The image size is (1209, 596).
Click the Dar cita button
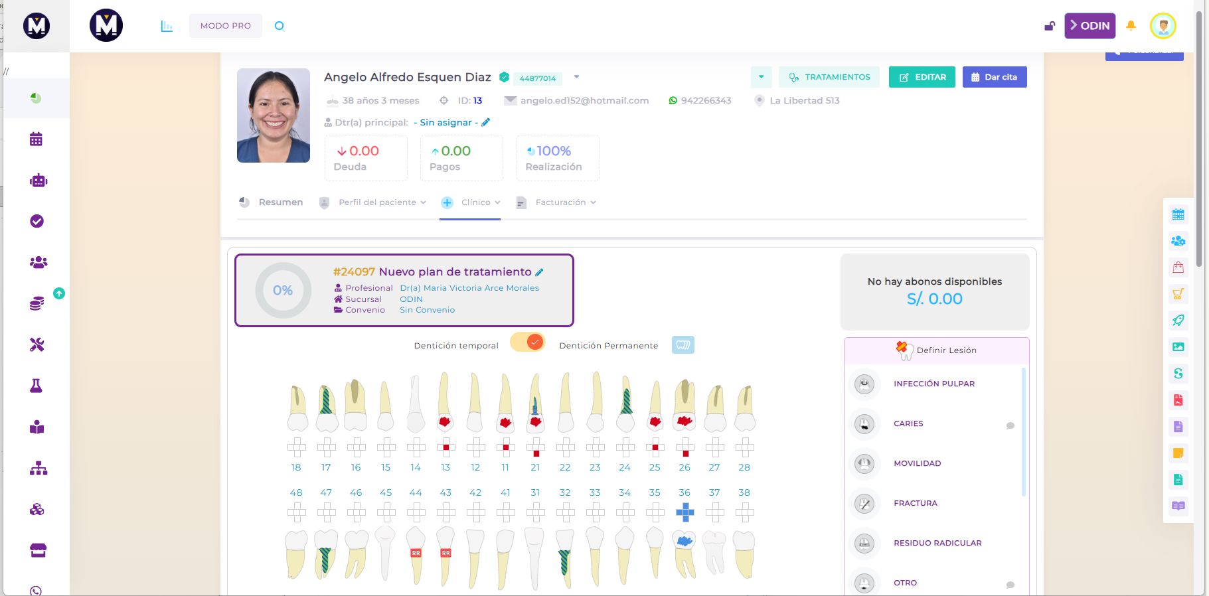(x=995, y=77)
